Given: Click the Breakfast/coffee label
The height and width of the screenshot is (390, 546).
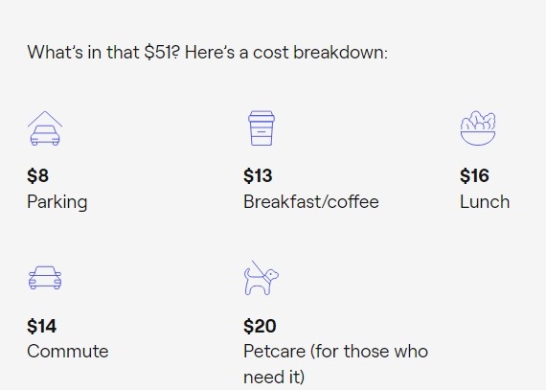Looking at the screenshot, I should tap(311, 202).
